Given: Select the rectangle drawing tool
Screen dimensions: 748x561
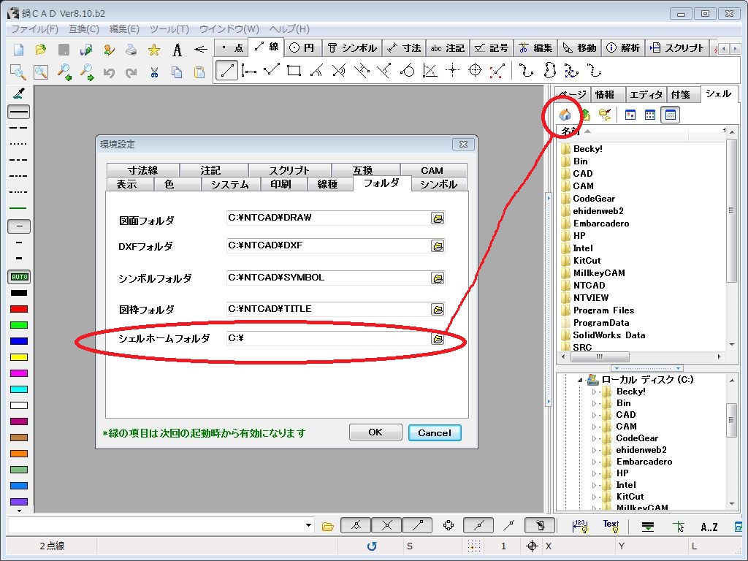Looking at the screenshot, I should pos(294,71).
